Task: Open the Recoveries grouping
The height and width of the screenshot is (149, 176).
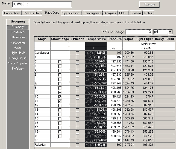Action: point(18,42)
